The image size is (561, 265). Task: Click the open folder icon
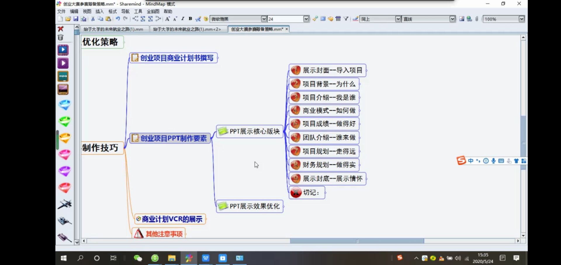(68, 19)
